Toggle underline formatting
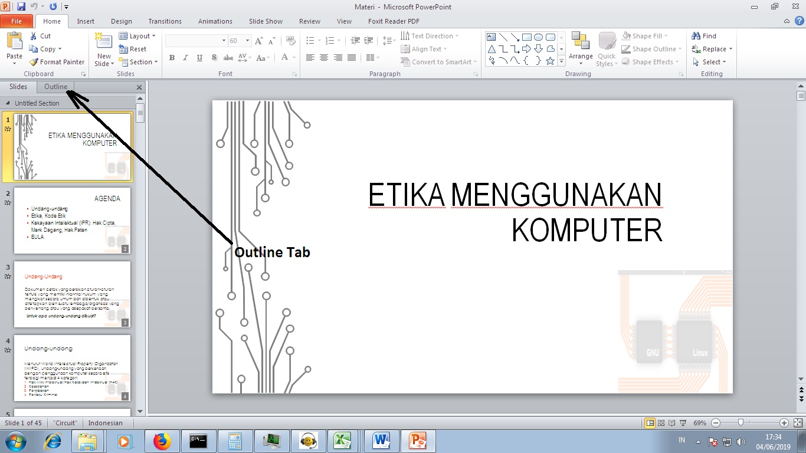Screen dimensions: 806x453 point(199,58)
